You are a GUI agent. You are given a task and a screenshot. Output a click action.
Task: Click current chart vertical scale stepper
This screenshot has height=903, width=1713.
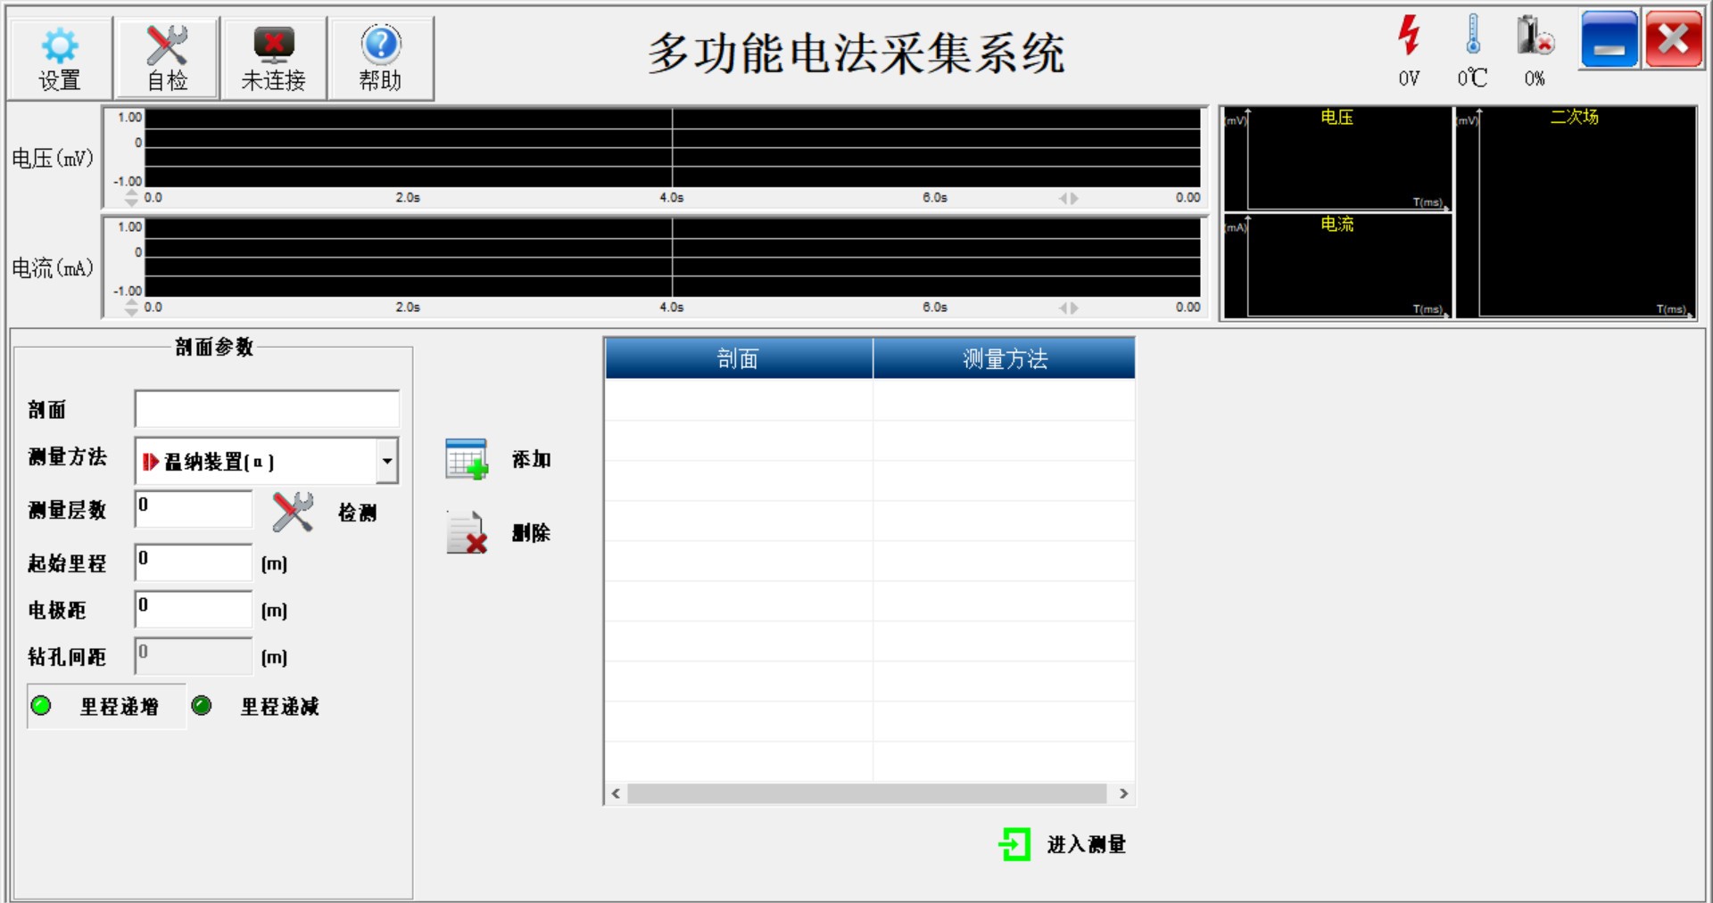[x=132, y=308]
